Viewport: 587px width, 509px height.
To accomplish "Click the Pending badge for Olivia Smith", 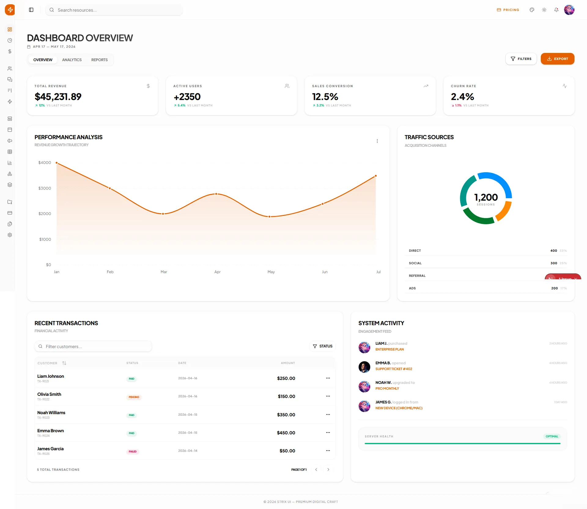I will [x=134, y=397].
